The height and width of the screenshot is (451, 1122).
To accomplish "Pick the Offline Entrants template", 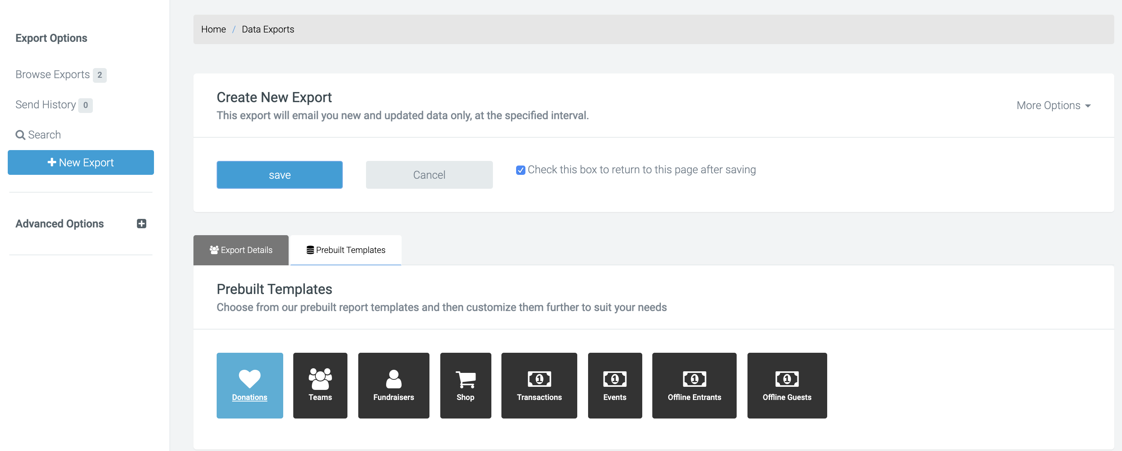I will pos(694,385).
